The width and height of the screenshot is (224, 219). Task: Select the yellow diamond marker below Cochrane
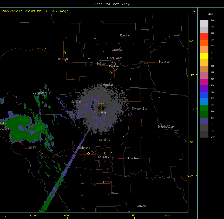[88, 153]
